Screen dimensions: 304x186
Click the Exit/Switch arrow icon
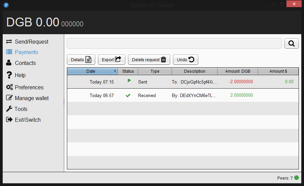point(9,119)
